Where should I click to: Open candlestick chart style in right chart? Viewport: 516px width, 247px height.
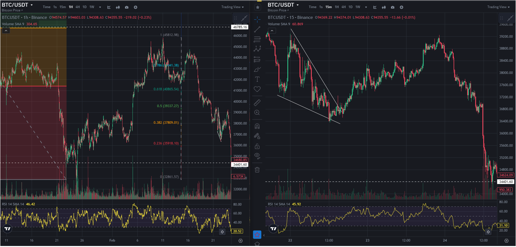(x=384, y=7)
